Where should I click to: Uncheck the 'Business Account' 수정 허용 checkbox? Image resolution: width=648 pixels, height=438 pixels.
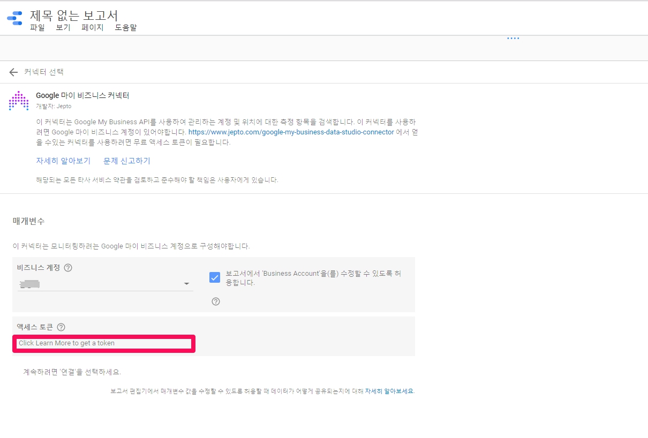point(215,277)
